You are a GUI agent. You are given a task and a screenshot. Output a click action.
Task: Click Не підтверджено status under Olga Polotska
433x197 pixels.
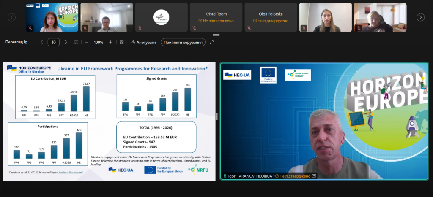click(x=271, y=21)
